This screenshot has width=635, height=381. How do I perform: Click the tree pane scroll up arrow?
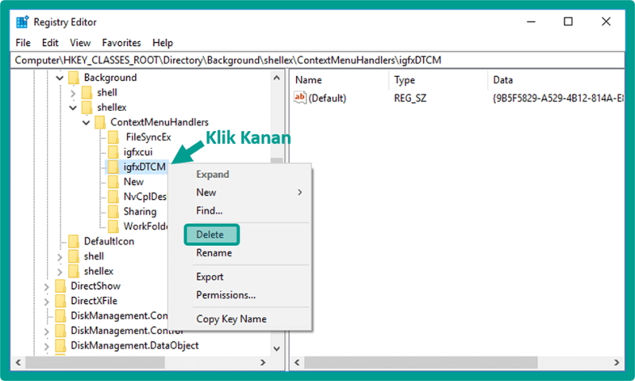coord(276,78)
